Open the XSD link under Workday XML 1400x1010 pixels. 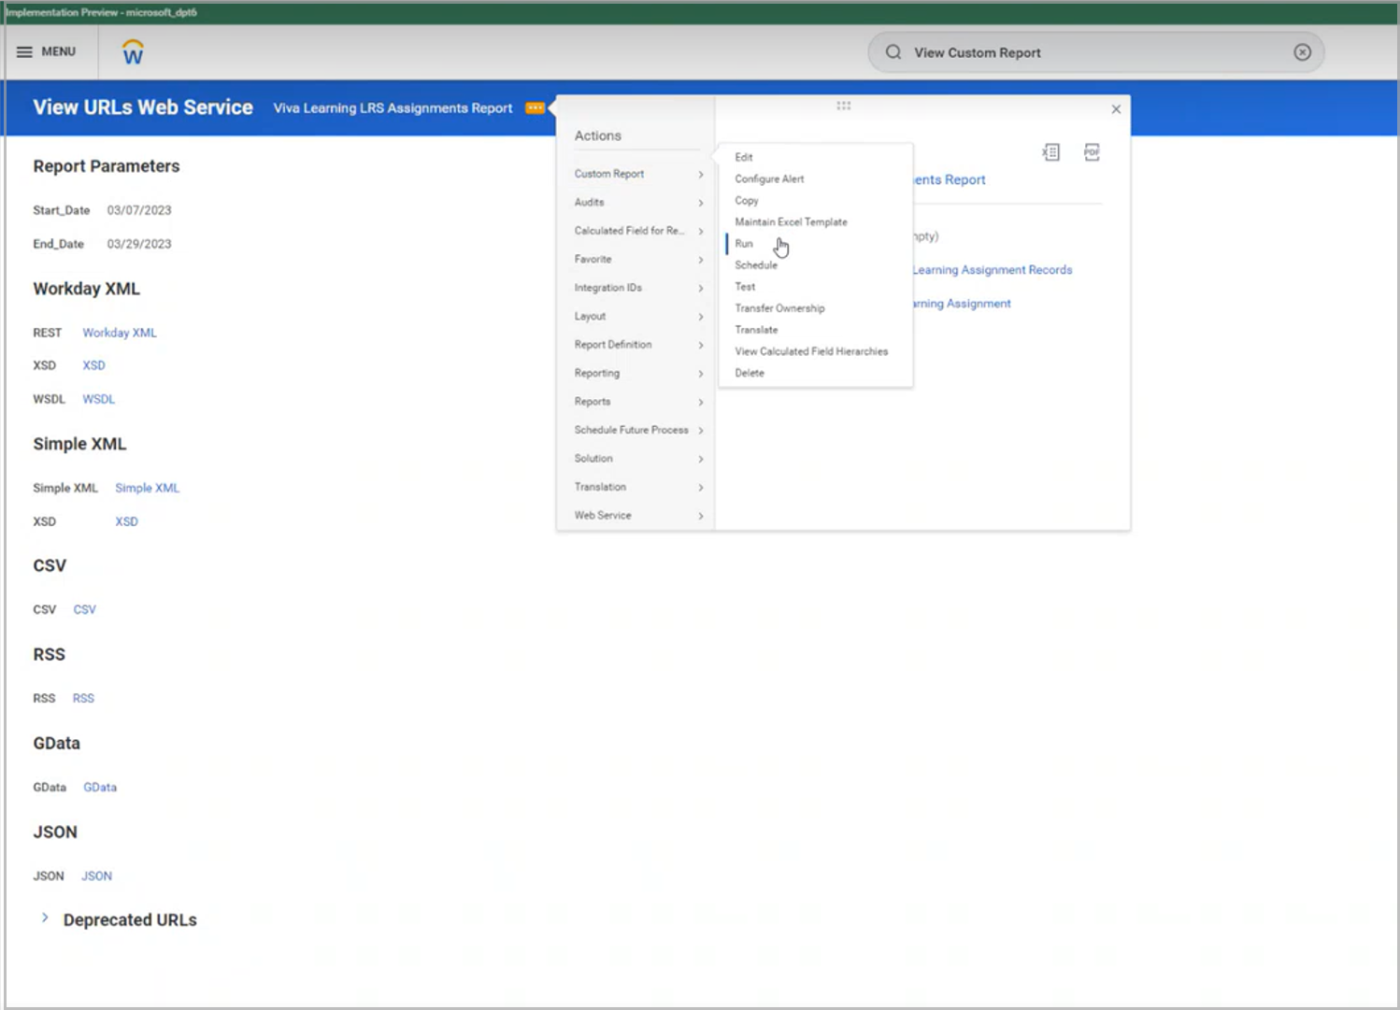click(x=93, y=365)
